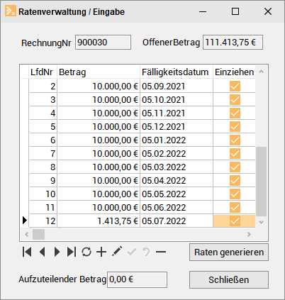The image size is (285, 300).
Task: Add a new installment row
Action: tap(101, 252)
